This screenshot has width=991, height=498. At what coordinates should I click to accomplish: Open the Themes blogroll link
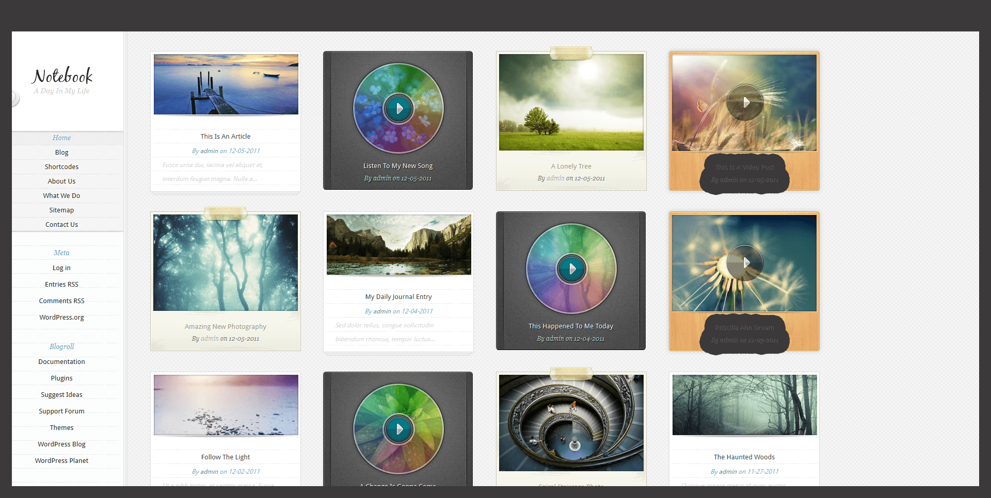point(62,427)
